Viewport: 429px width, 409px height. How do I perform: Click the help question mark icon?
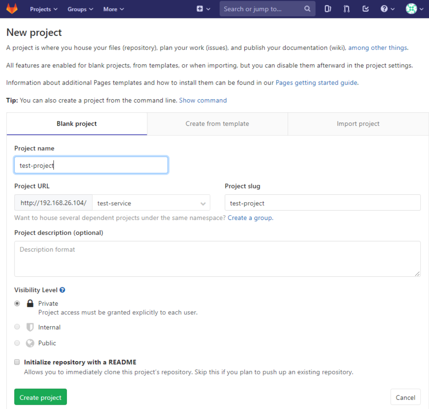(x=384, y=9)
